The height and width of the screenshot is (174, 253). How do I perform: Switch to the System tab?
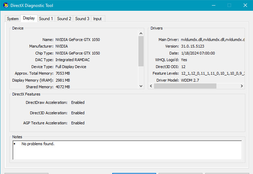(13, 19)
